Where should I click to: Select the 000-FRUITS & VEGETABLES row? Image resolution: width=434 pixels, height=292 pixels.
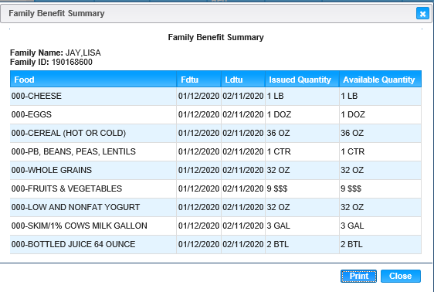(x=215, y=188)
